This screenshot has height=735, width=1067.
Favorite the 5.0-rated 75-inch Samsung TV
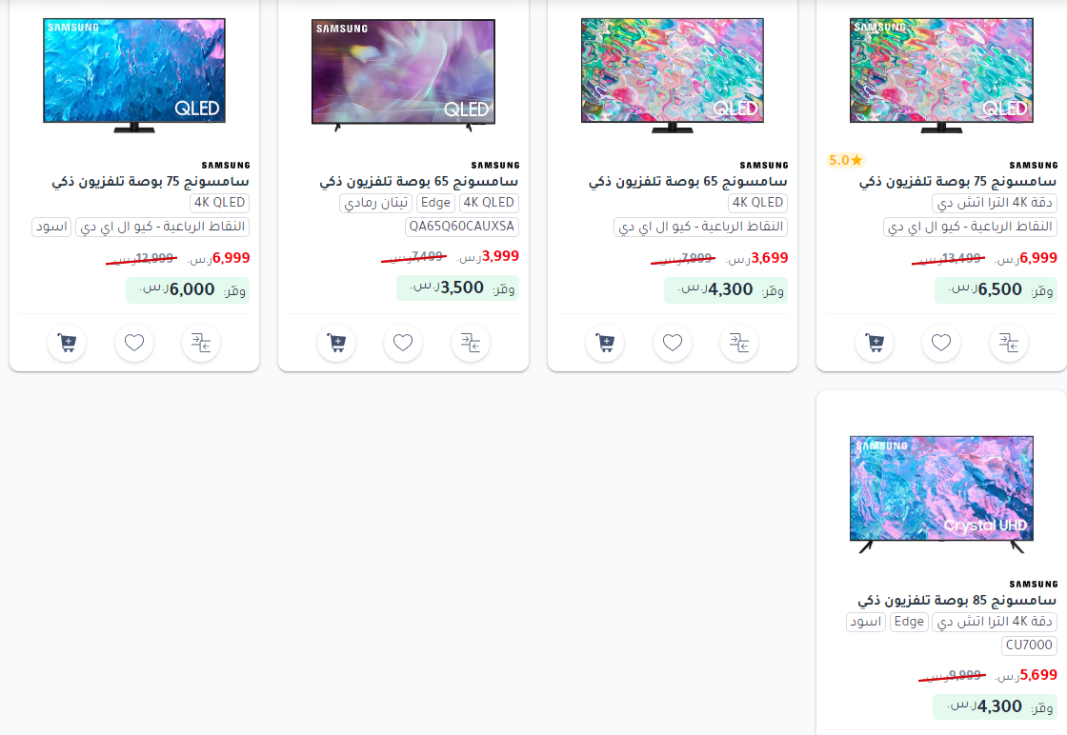[941, 343]
